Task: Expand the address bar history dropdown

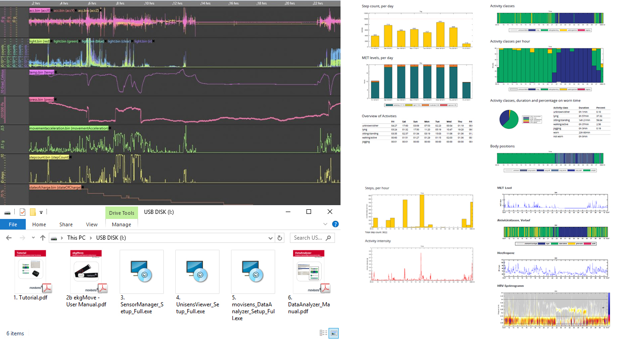Action: (x=271, y=238)
